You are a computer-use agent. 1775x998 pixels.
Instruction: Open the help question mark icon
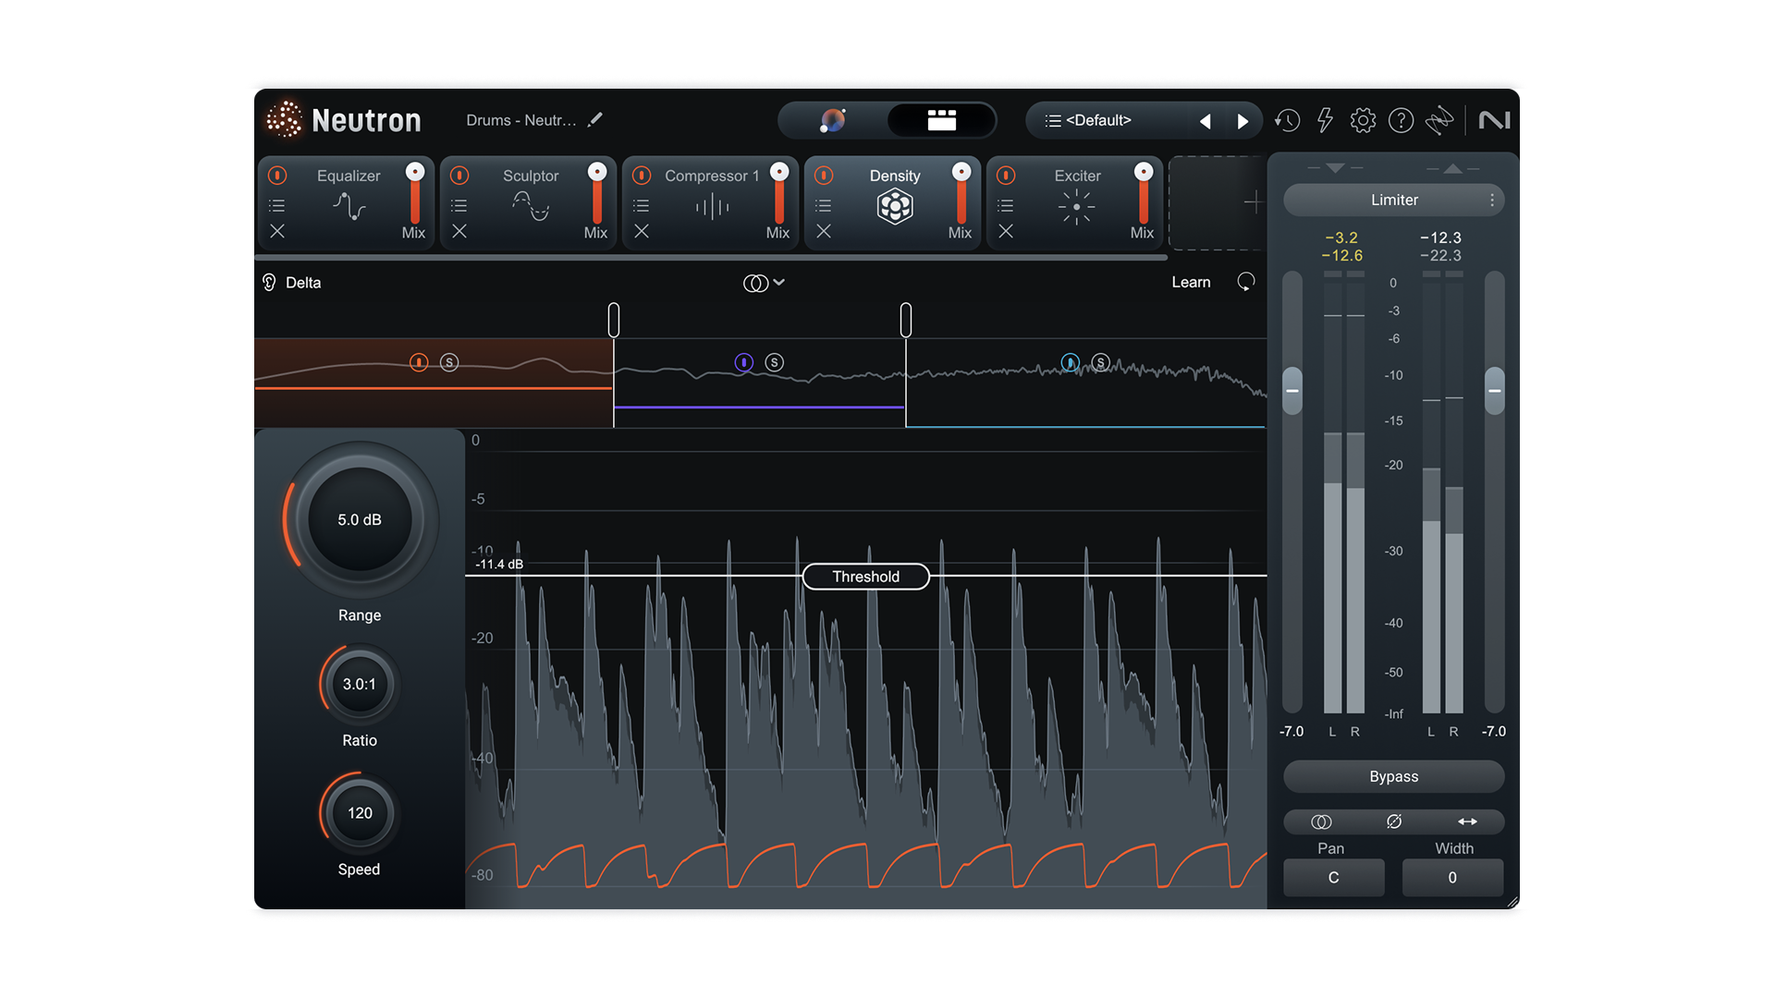(1401, 120)
